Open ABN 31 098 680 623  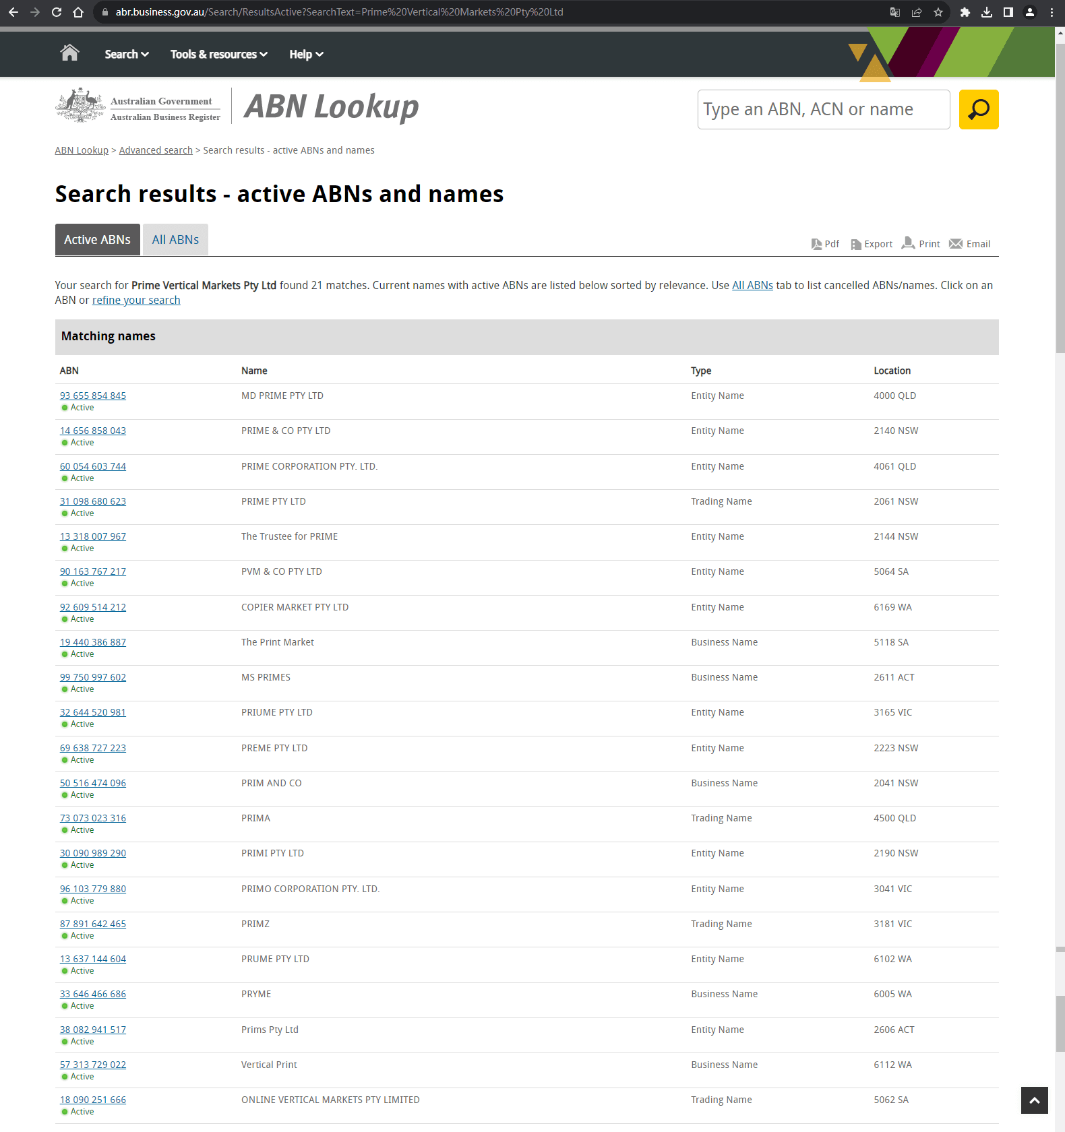pyautogui.click(x=93, y=501)
